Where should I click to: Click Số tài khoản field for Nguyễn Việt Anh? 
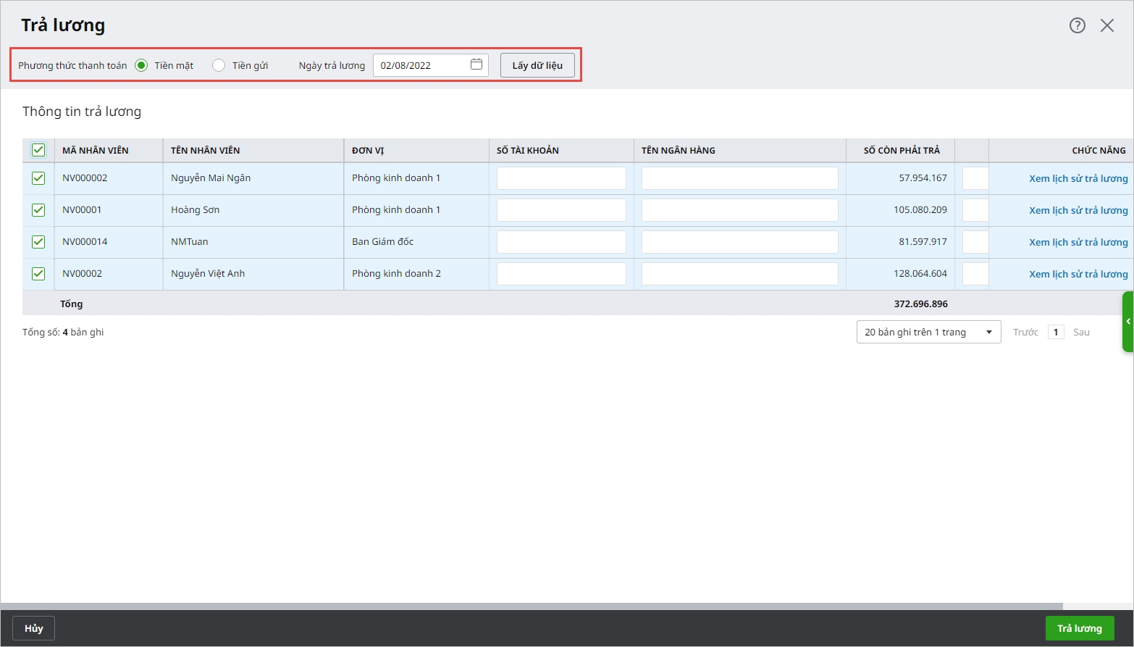pyautogui.click(x=561, y=274)
